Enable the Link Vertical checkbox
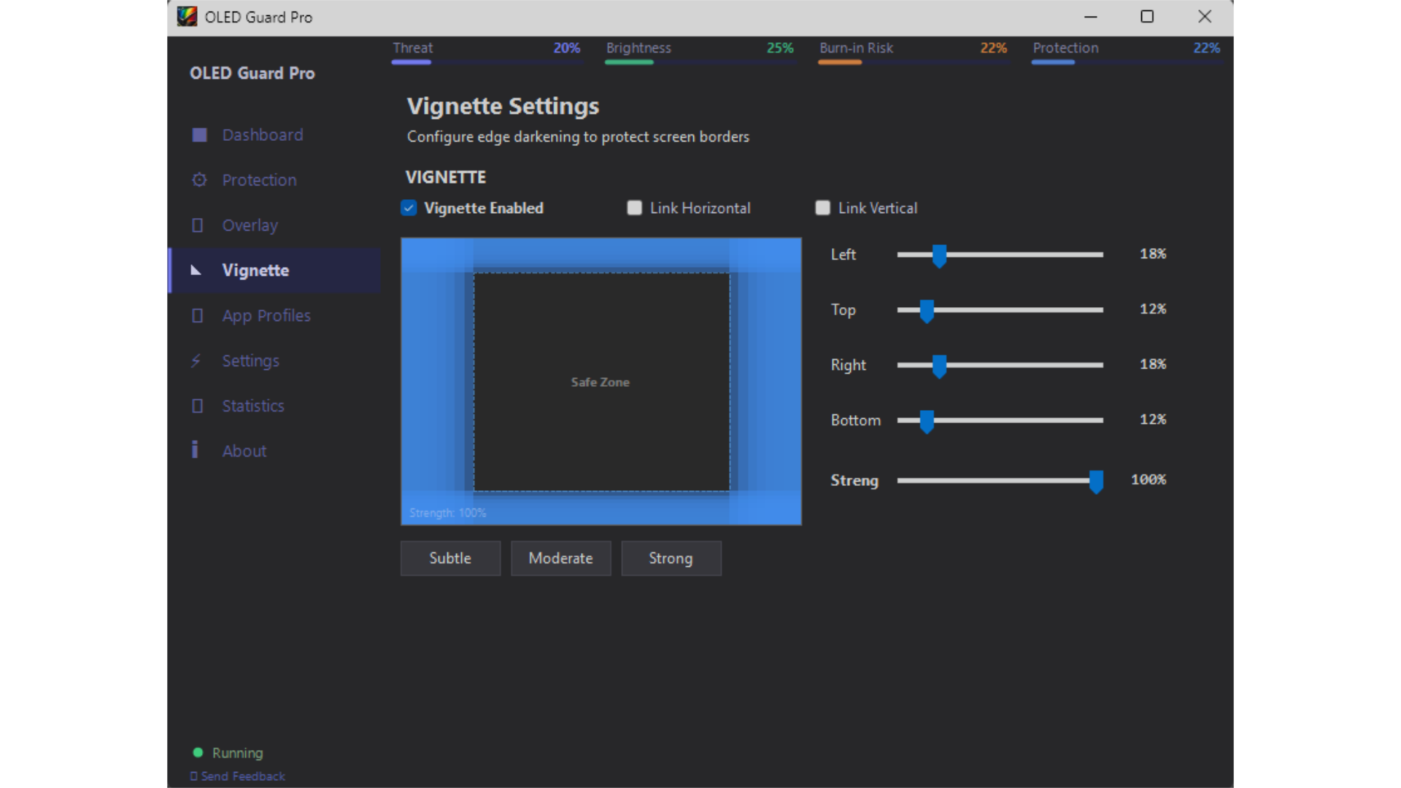This screenshot has width=1401, height=788. tap(822, 208)
